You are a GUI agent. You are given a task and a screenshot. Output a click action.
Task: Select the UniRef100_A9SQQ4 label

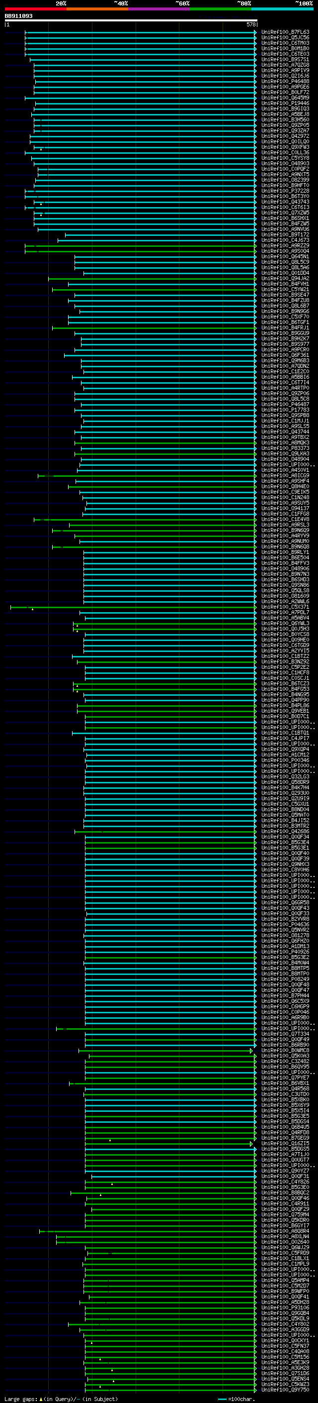tap(285, 251)
